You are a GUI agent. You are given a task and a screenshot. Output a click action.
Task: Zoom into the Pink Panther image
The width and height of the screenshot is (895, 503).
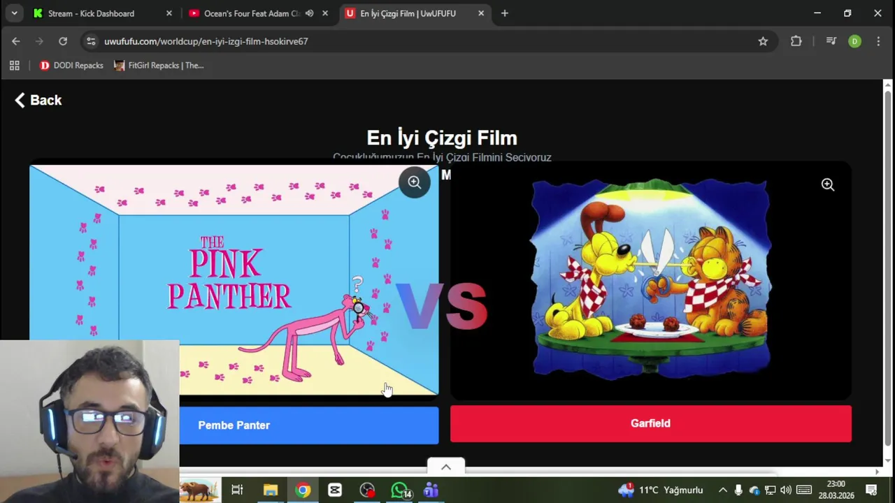tap(415, 183)
